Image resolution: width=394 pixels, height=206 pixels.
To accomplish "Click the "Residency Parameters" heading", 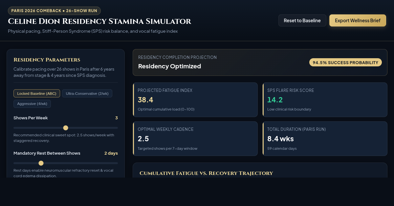I will (x=47, y=60).
